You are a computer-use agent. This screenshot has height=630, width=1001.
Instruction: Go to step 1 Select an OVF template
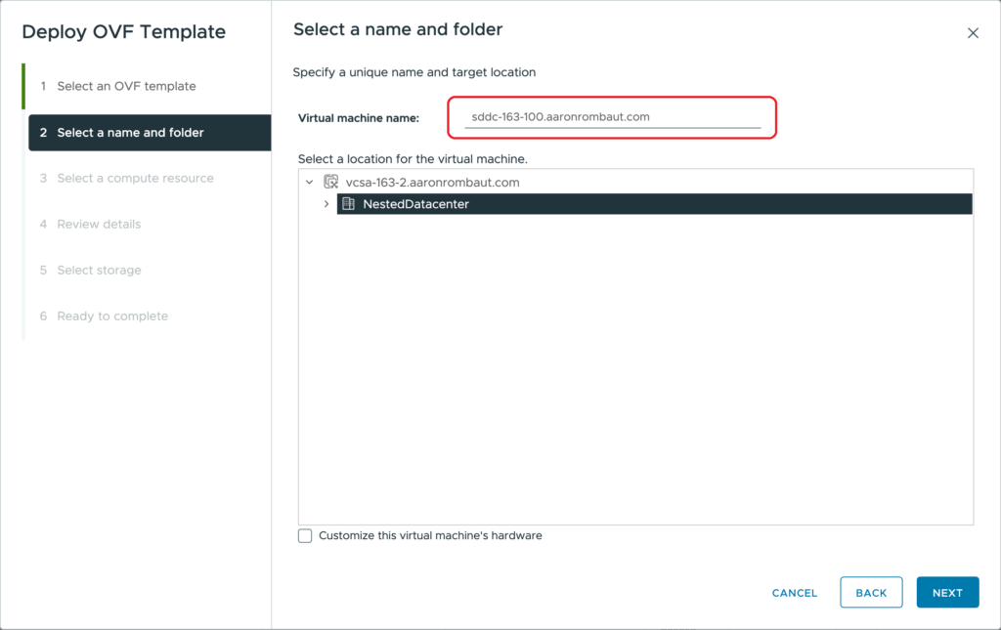(x=126, y=86)
